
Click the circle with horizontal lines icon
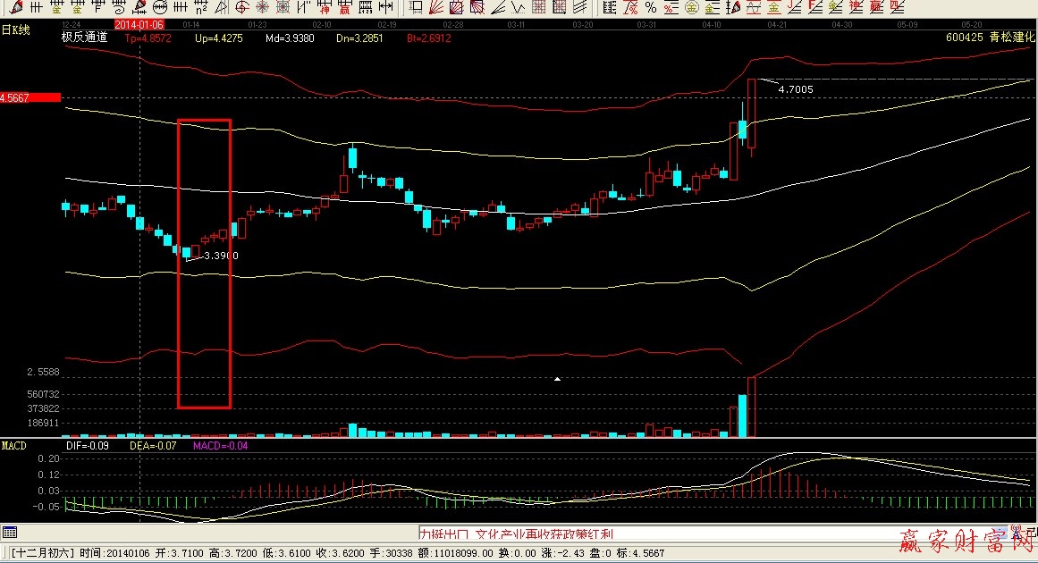point(159,7)
